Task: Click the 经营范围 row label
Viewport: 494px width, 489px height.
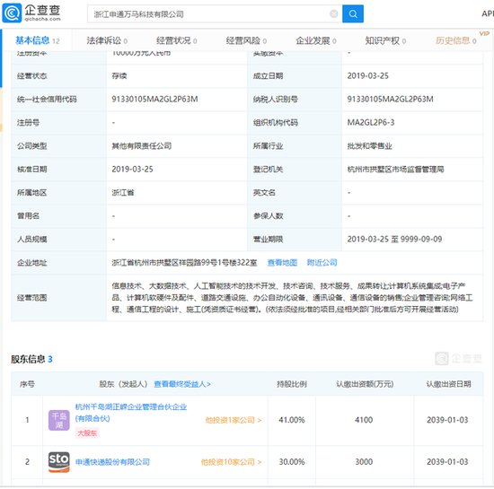Action: (x=31, y=298)
